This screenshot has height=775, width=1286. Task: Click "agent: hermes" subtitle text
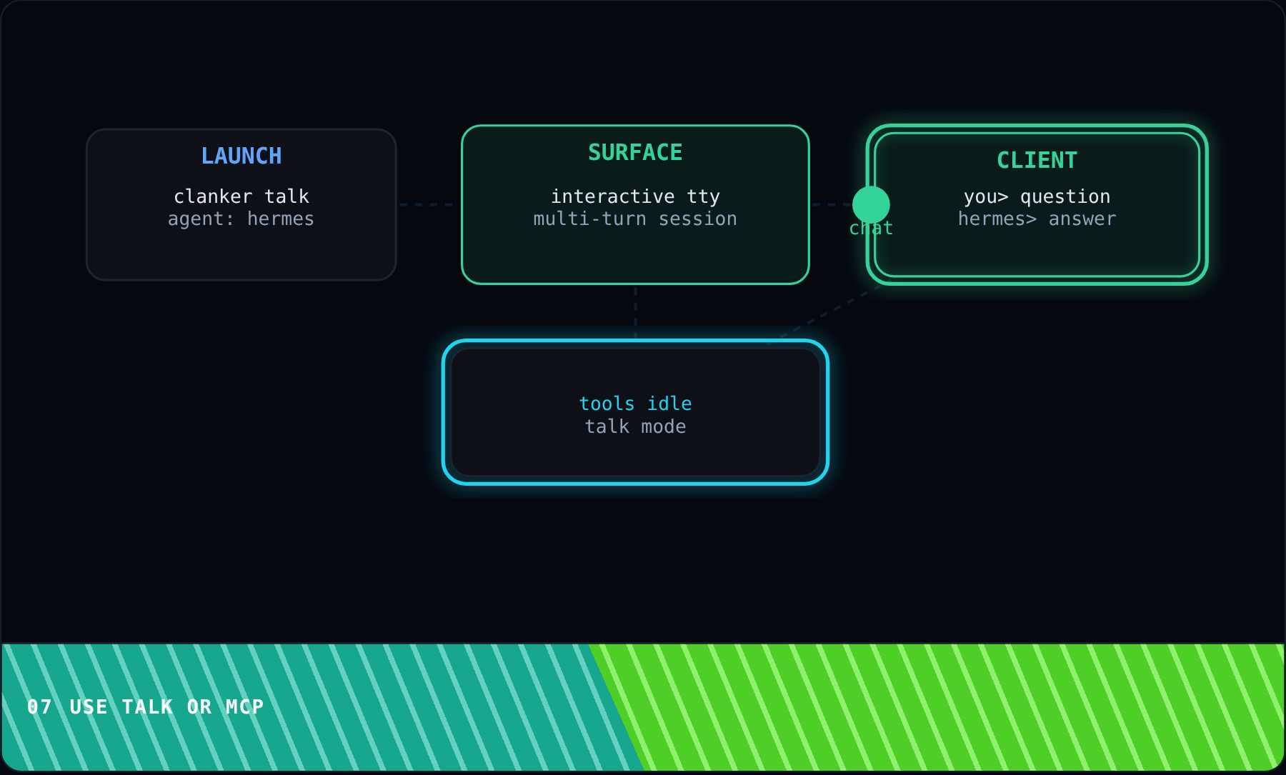(241, 219)
